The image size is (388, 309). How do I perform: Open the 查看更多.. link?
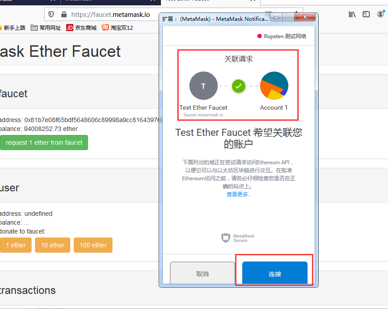coord(239,194)
